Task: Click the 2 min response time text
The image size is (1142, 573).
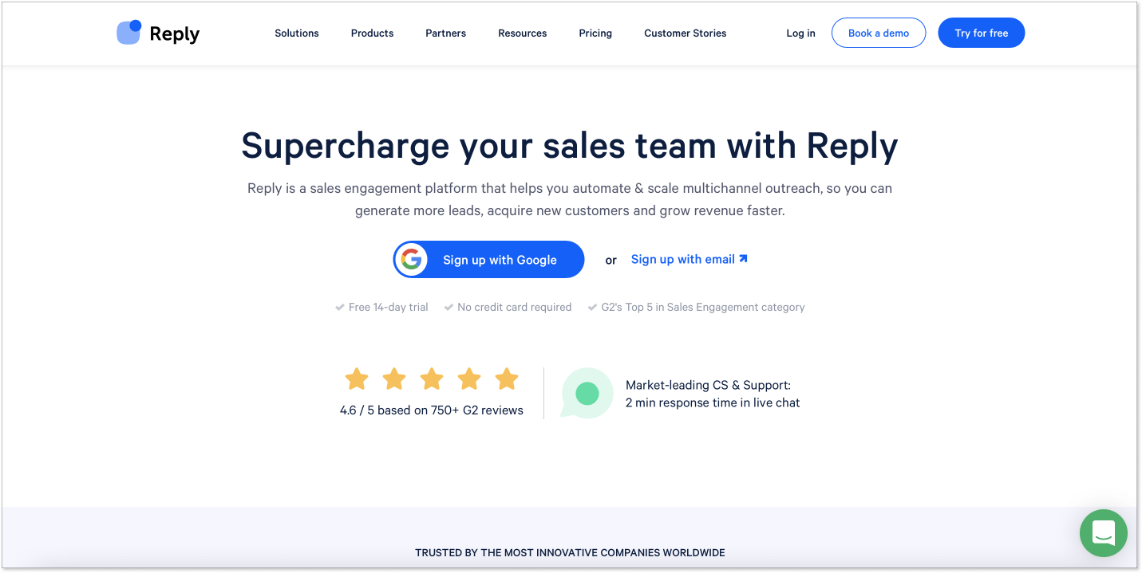Action: [x=713, y=402]
